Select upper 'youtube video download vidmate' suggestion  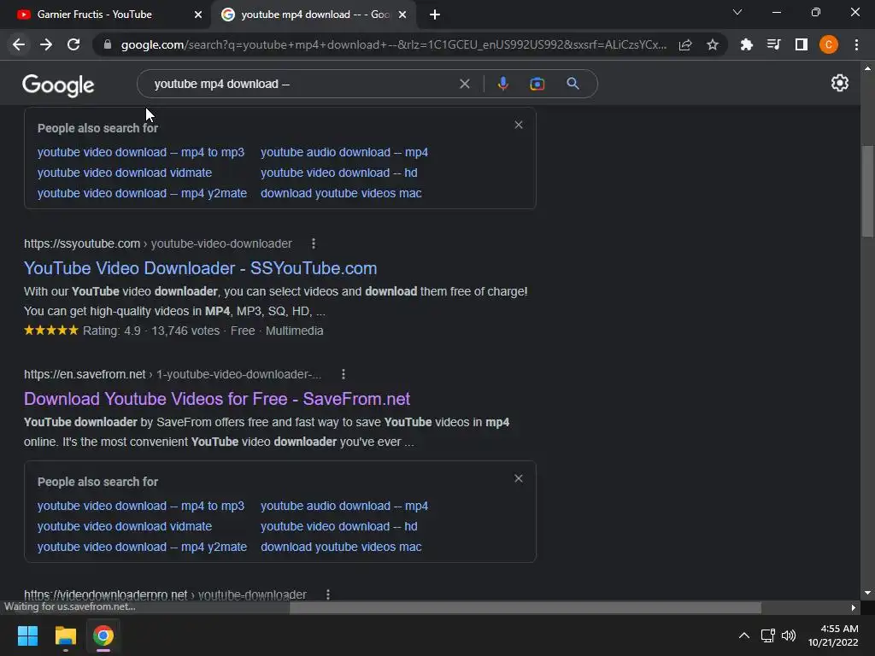(x=125, y=173)
